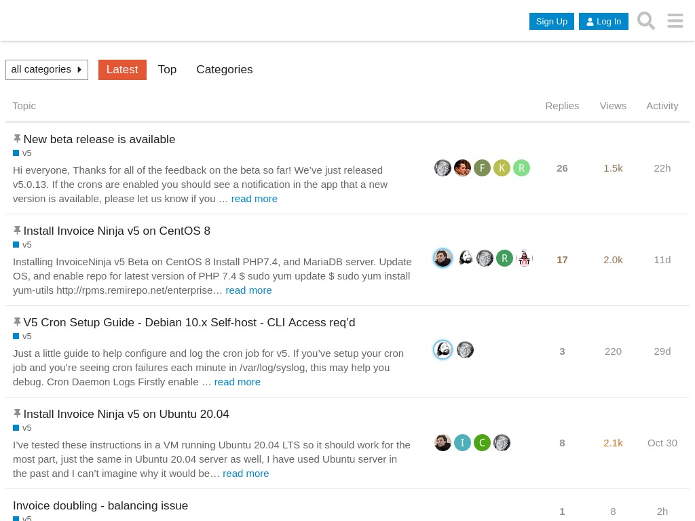
Task: Click read more on CentOS 8 excerpt
Action: click(248, 290)
